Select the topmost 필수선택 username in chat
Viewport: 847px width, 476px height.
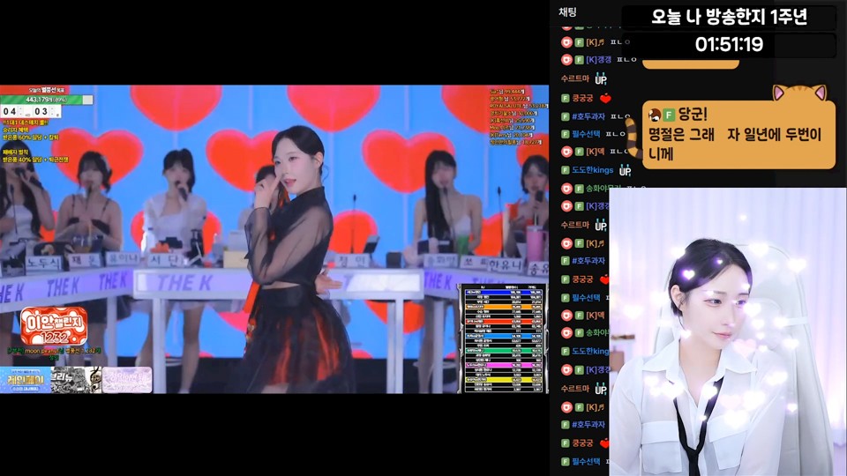pos(586,134)
